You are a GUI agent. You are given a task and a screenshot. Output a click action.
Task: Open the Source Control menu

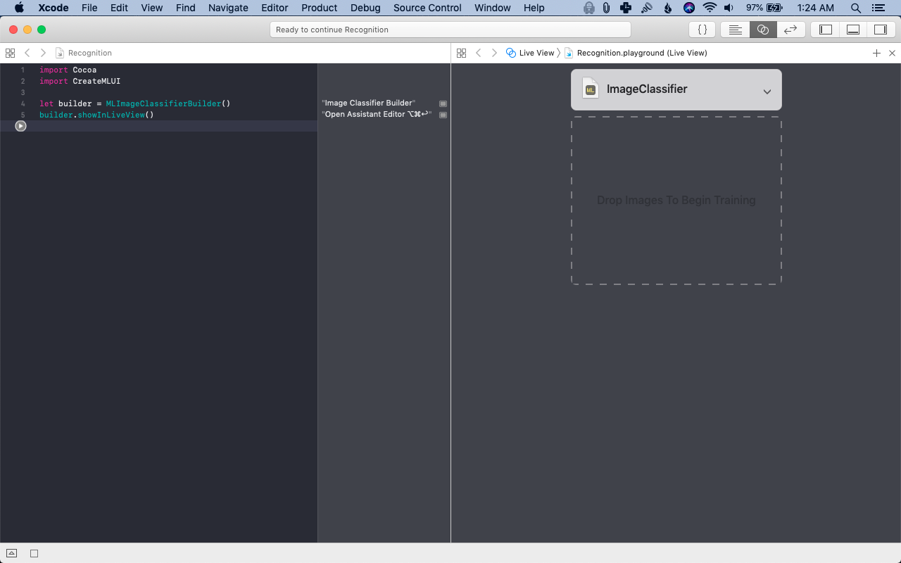427,8
